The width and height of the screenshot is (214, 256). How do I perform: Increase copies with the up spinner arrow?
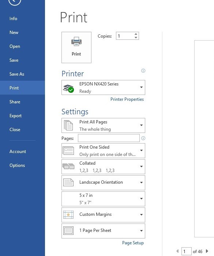[x=136, y=34]
